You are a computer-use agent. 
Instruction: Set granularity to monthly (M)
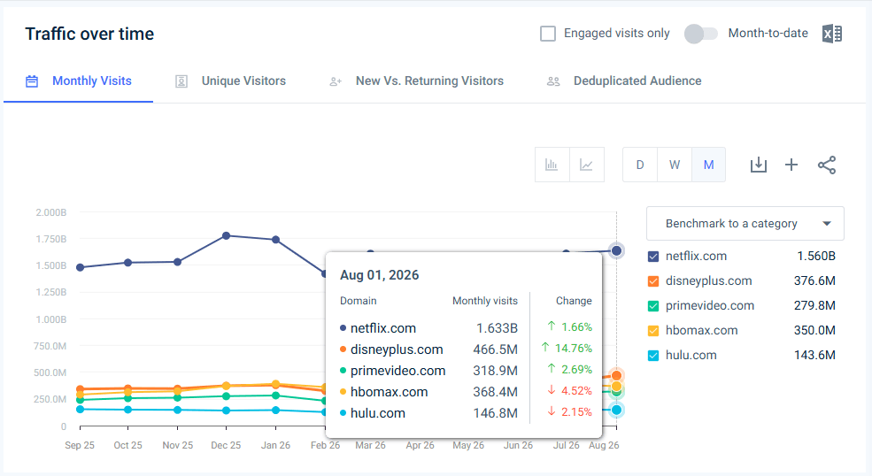tap(708, 165)
